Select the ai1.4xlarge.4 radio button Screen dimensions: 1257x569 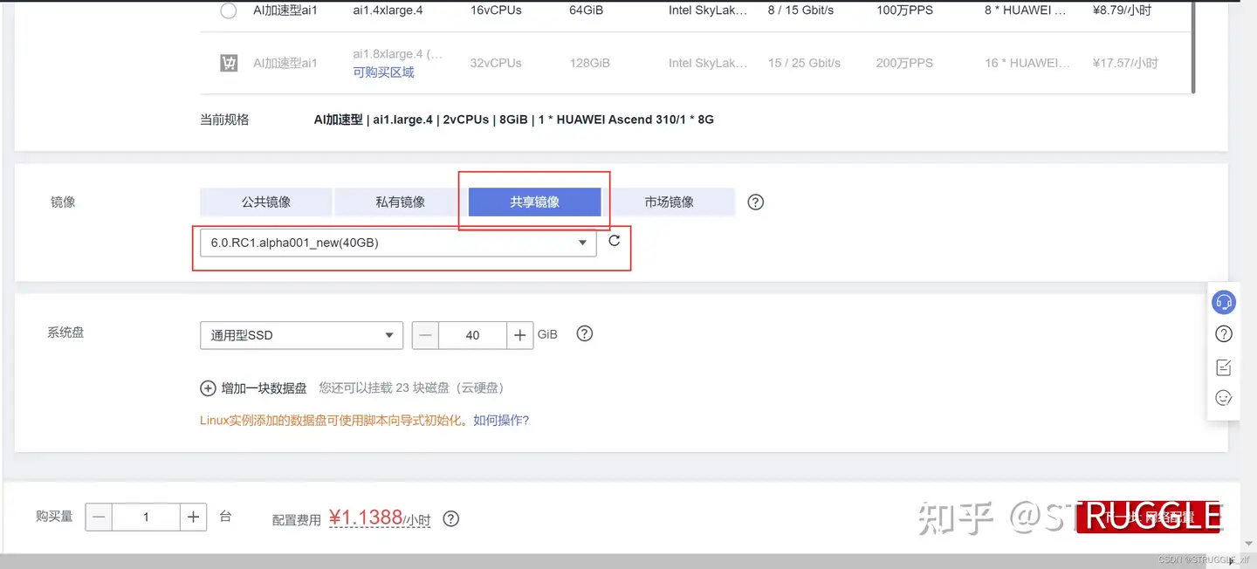[228, 11]
